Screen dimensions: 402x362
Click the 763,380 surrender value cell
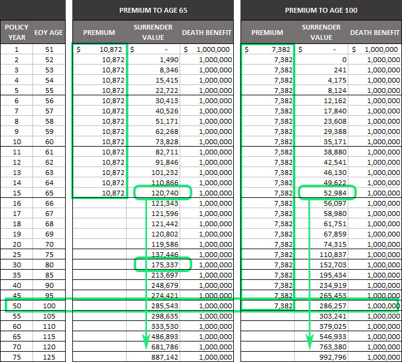321,346
